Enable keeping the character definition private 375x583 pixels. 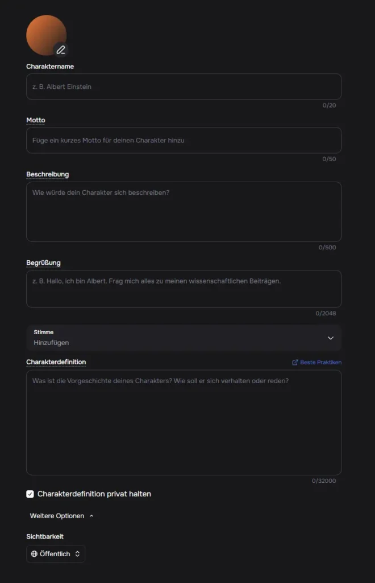click(x=30, y=494)
